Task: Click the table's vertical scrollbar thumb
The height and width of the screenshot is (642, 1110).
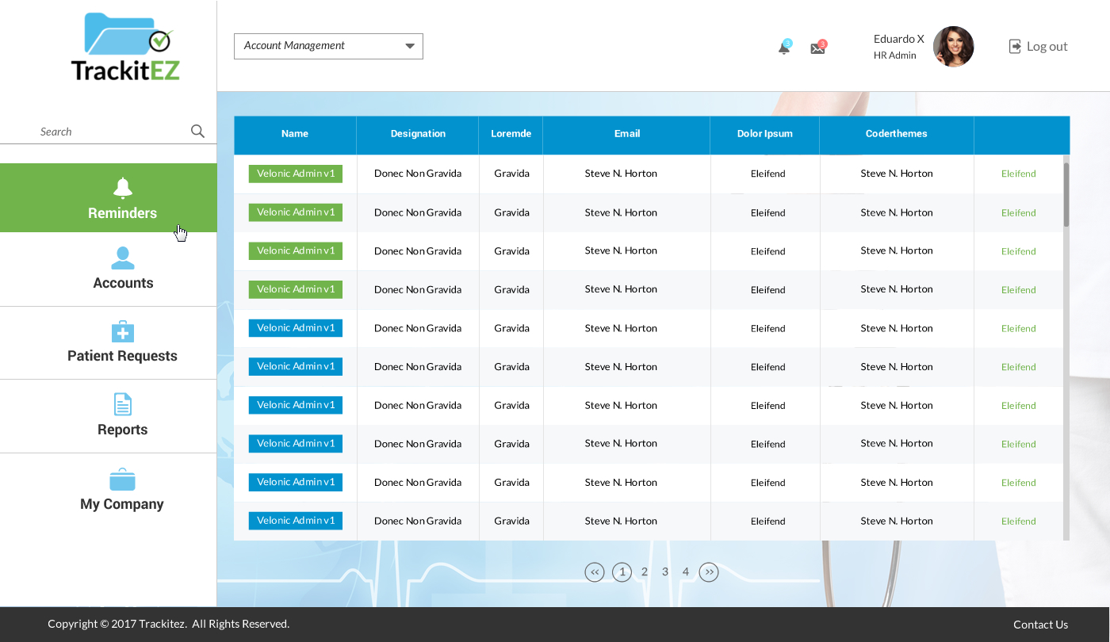Action: pos(1066,194)
